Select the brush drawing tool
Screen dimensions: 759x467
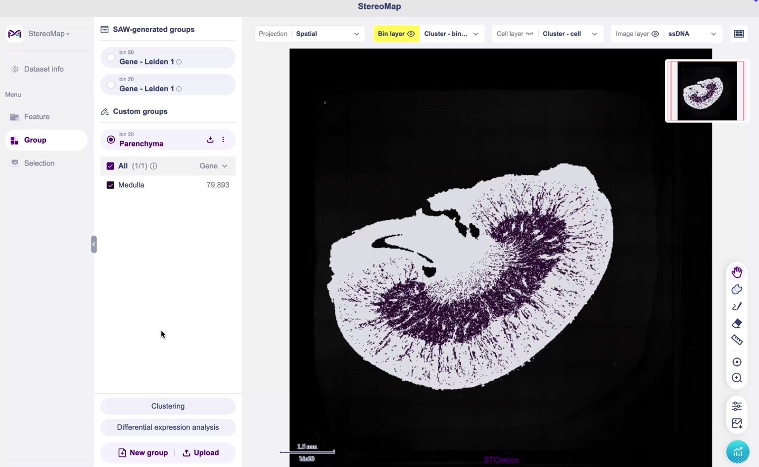tap(737, 307)
